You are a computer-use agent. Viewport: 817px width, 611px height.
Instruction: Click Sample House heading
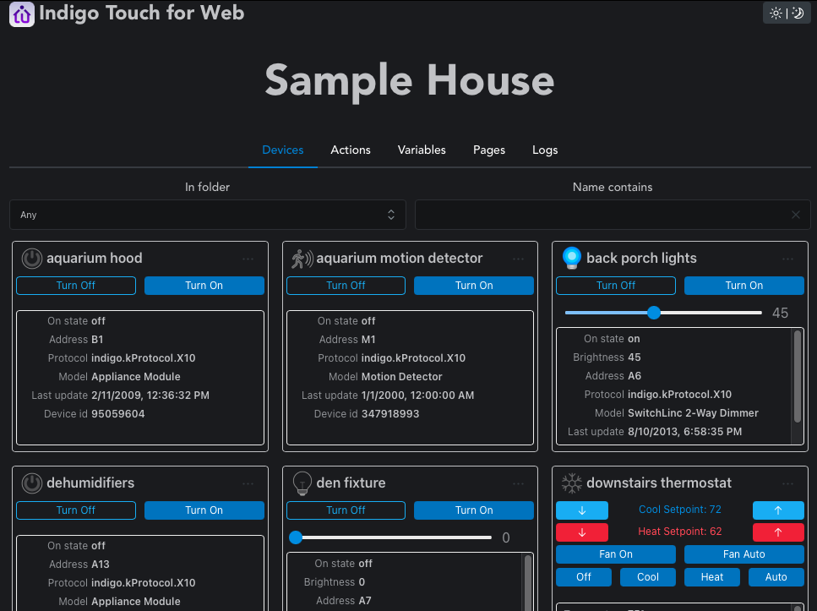point(410,81)
